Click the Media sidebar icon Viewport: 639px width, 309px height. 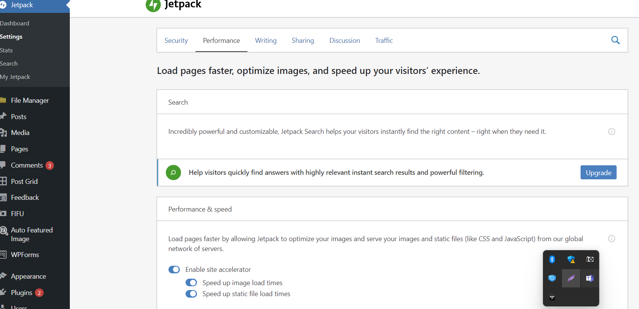pos(3,132)
